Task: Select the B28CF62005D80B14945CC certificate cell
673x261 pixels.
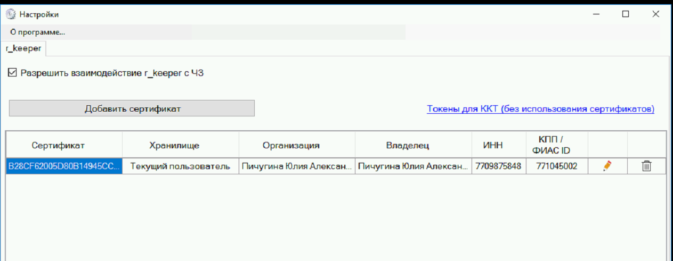Action: tap(64, 166)
